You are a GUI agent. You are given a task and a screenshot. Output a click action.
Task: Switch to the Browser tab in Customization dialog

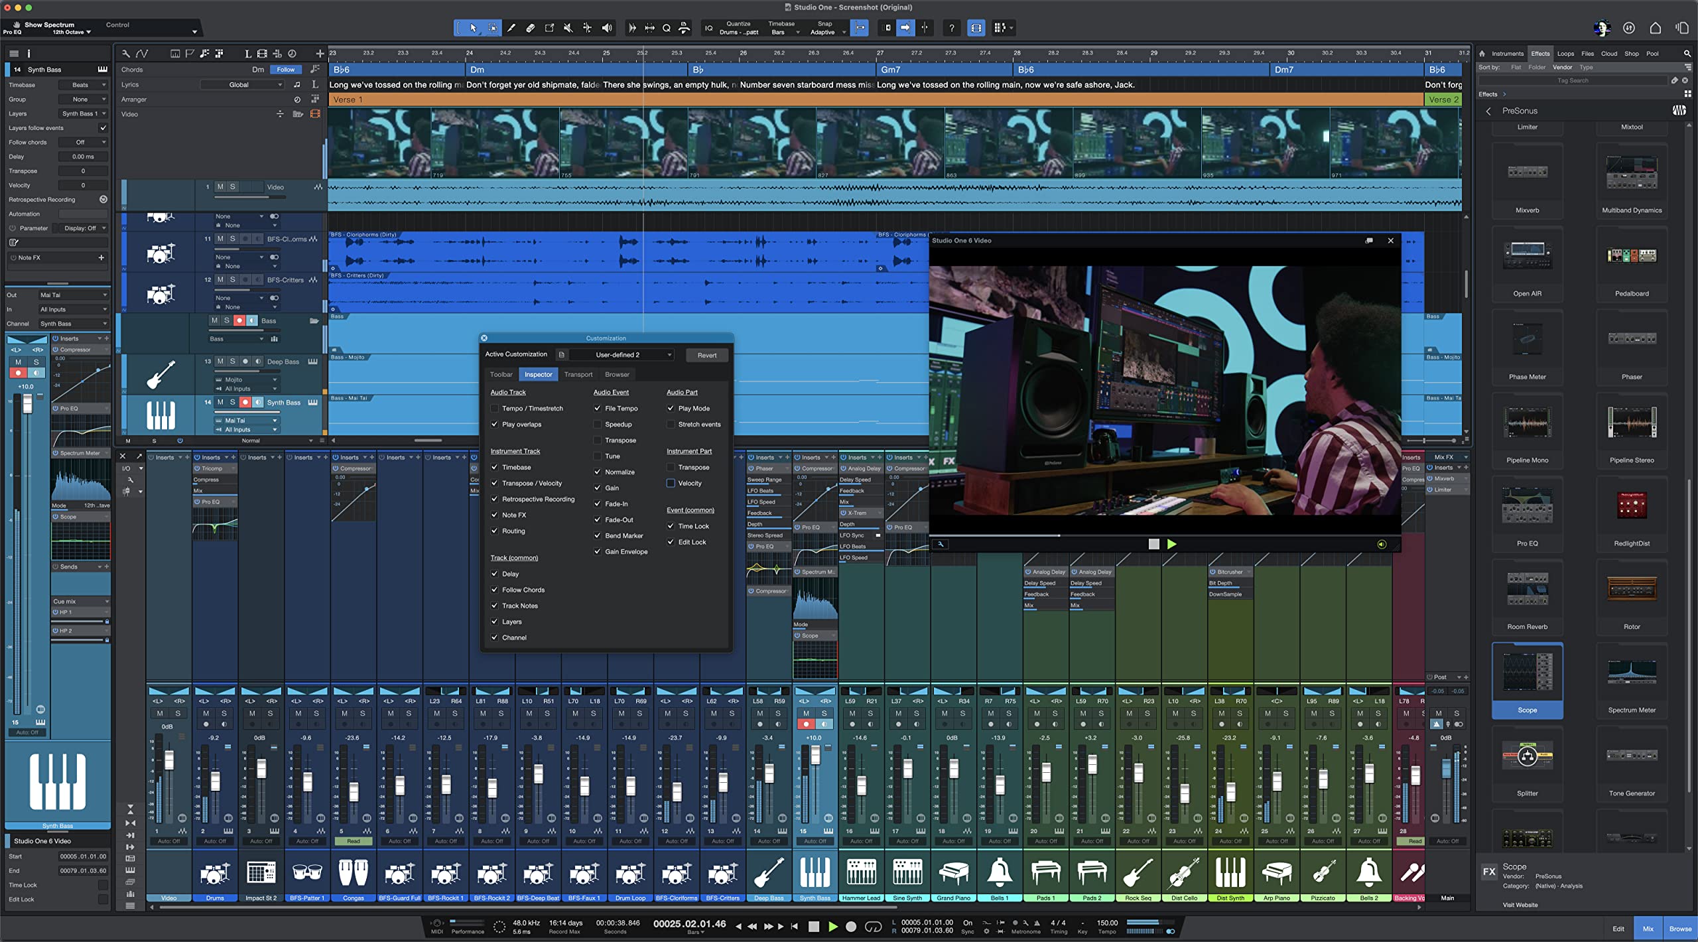click(x=617, y=374)
